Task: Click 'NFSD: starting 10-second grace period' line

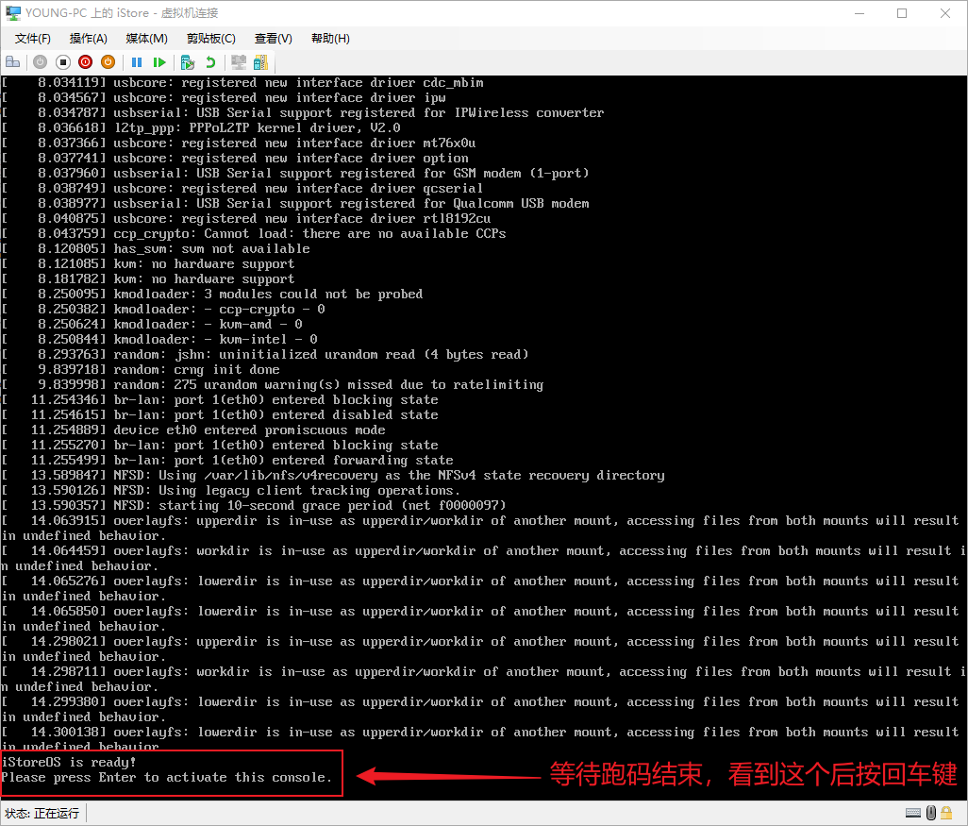Action: [x=254, y=505]
